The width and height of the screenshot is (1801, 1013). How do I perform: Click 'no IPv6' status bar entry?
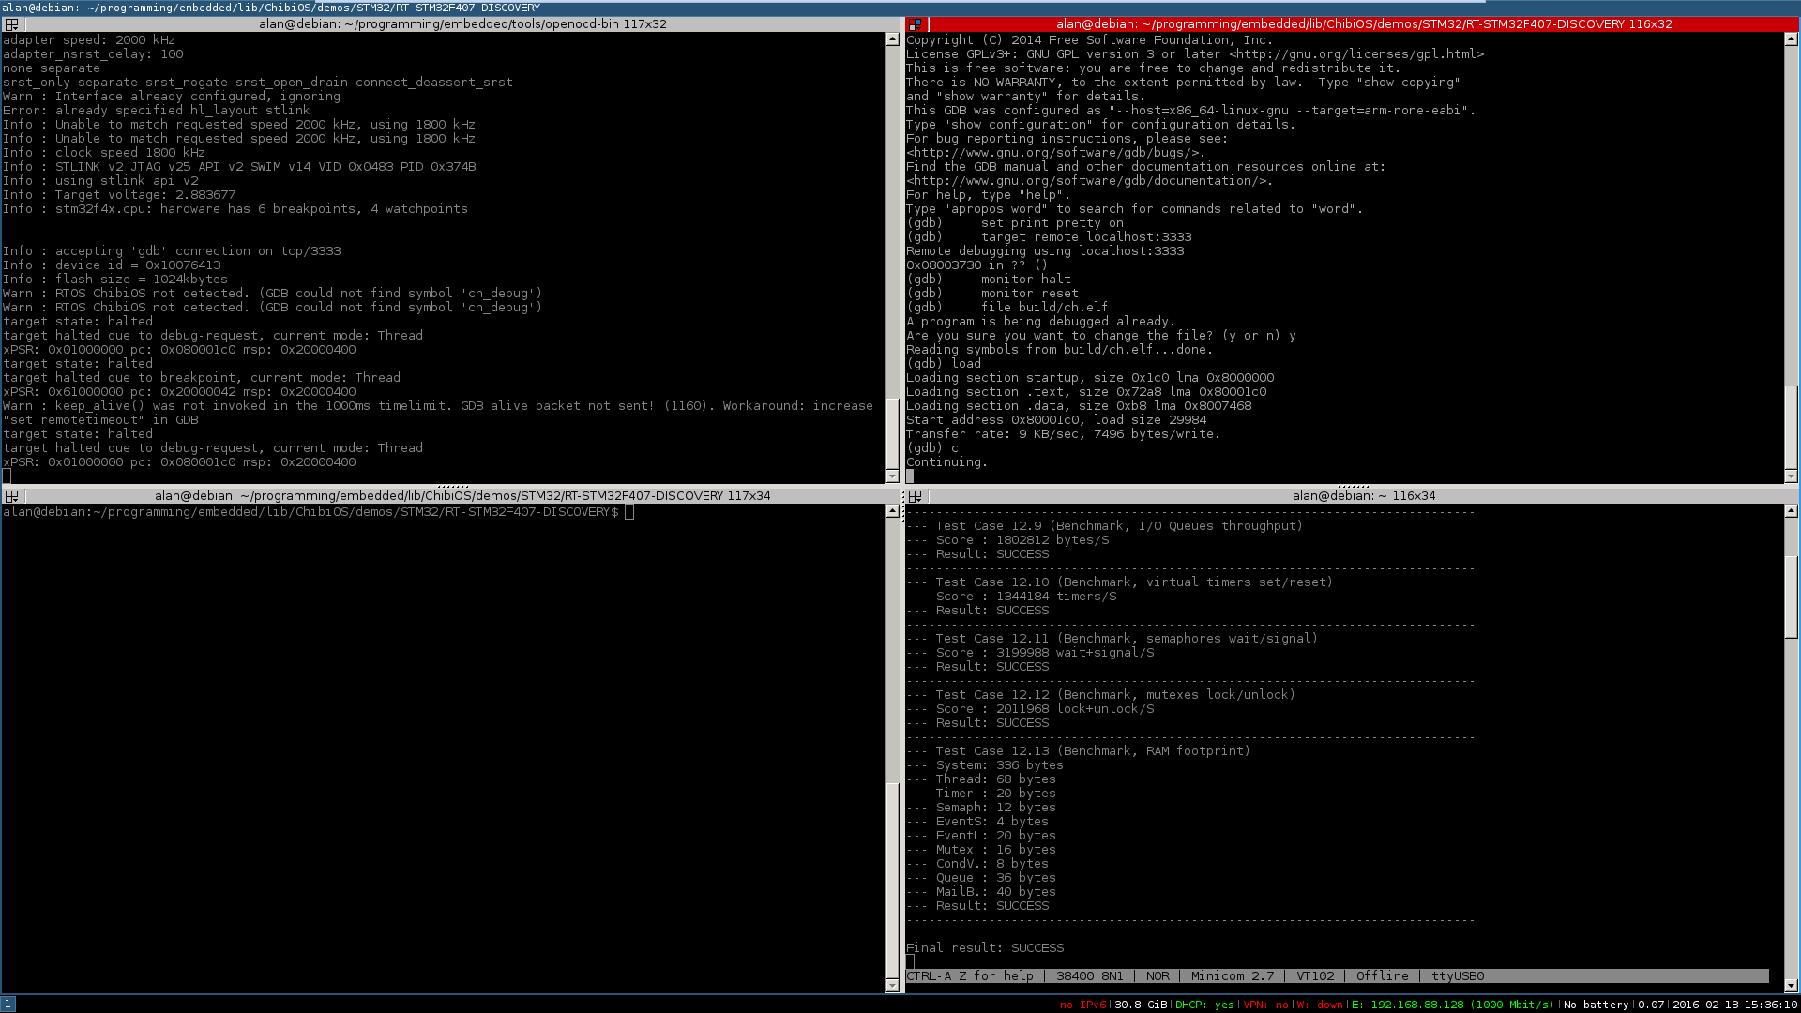pyautogui.click(x=1082, y=1005)
